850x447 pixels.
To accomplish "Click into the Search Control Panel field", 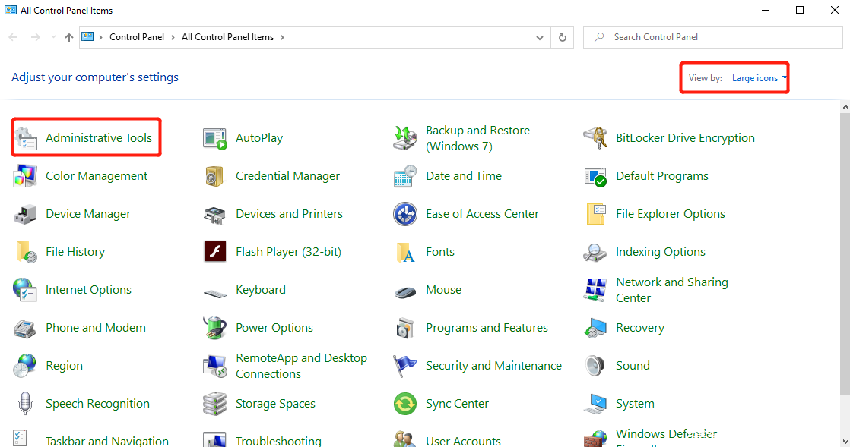I will pos(715,37).
